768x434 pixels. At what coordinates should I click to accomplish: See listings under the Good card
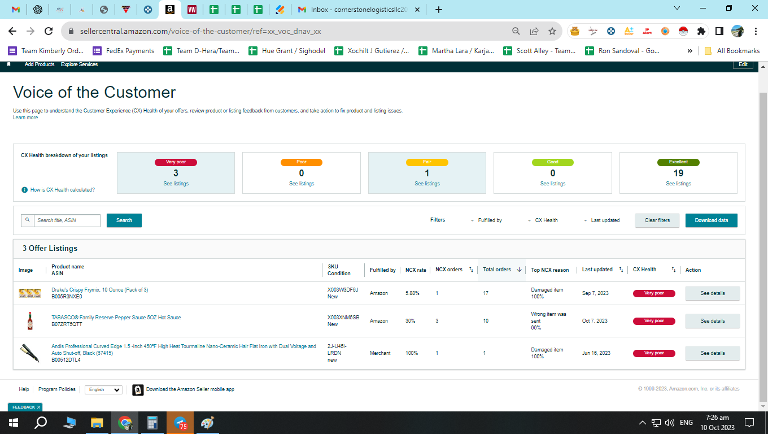click(x=553, y=184)
